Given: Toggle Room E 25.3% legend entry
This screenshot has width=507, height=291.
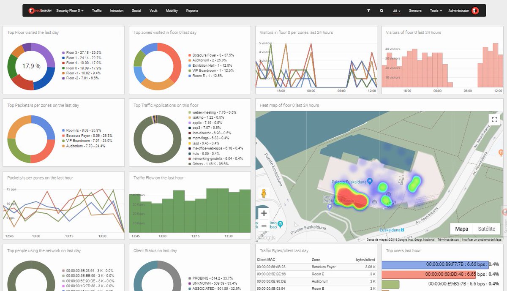Looking at the screenshot, I should pos(81,131).
